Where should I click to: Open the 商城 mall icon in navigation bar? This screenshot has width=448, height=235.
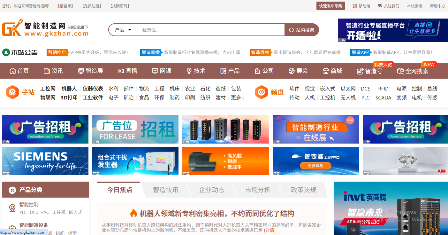[x=325, y=71]
